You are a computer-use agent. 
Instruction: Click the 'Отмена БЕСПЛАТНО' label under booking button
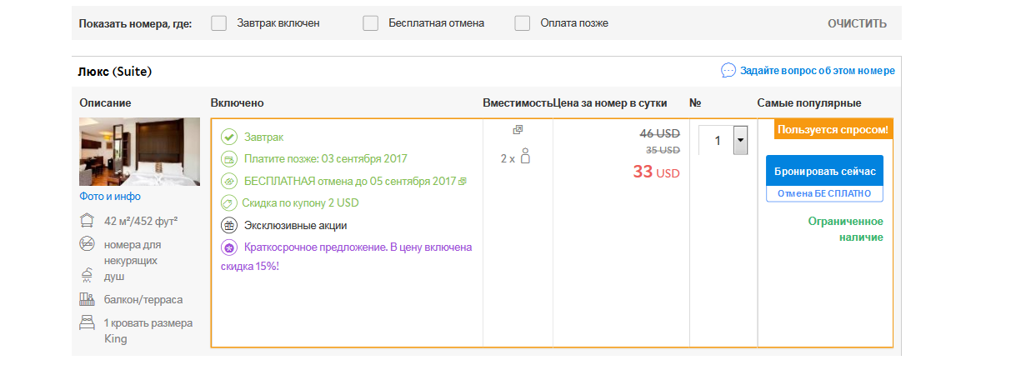point(823,193)
